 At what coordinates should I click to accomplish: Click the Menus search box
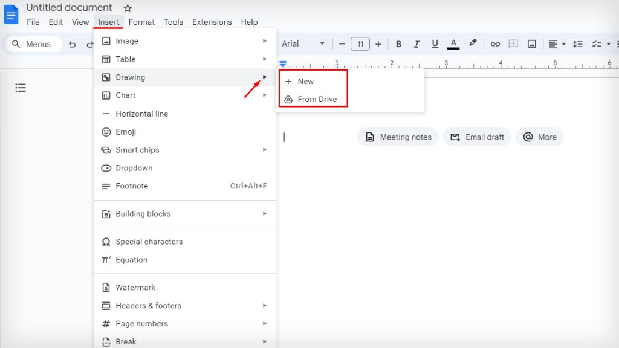pyautogui.click(x=34, y=44)
